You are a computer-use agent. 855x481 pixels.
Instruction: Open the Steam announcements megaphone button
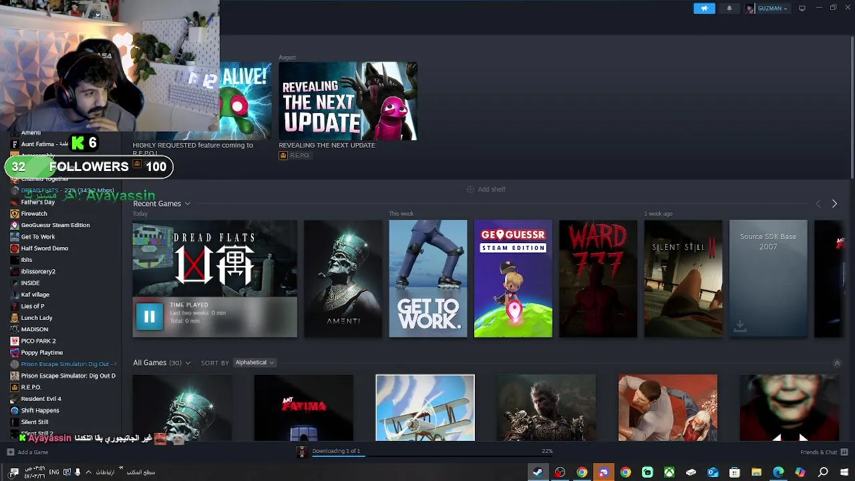tap(704, 8)
